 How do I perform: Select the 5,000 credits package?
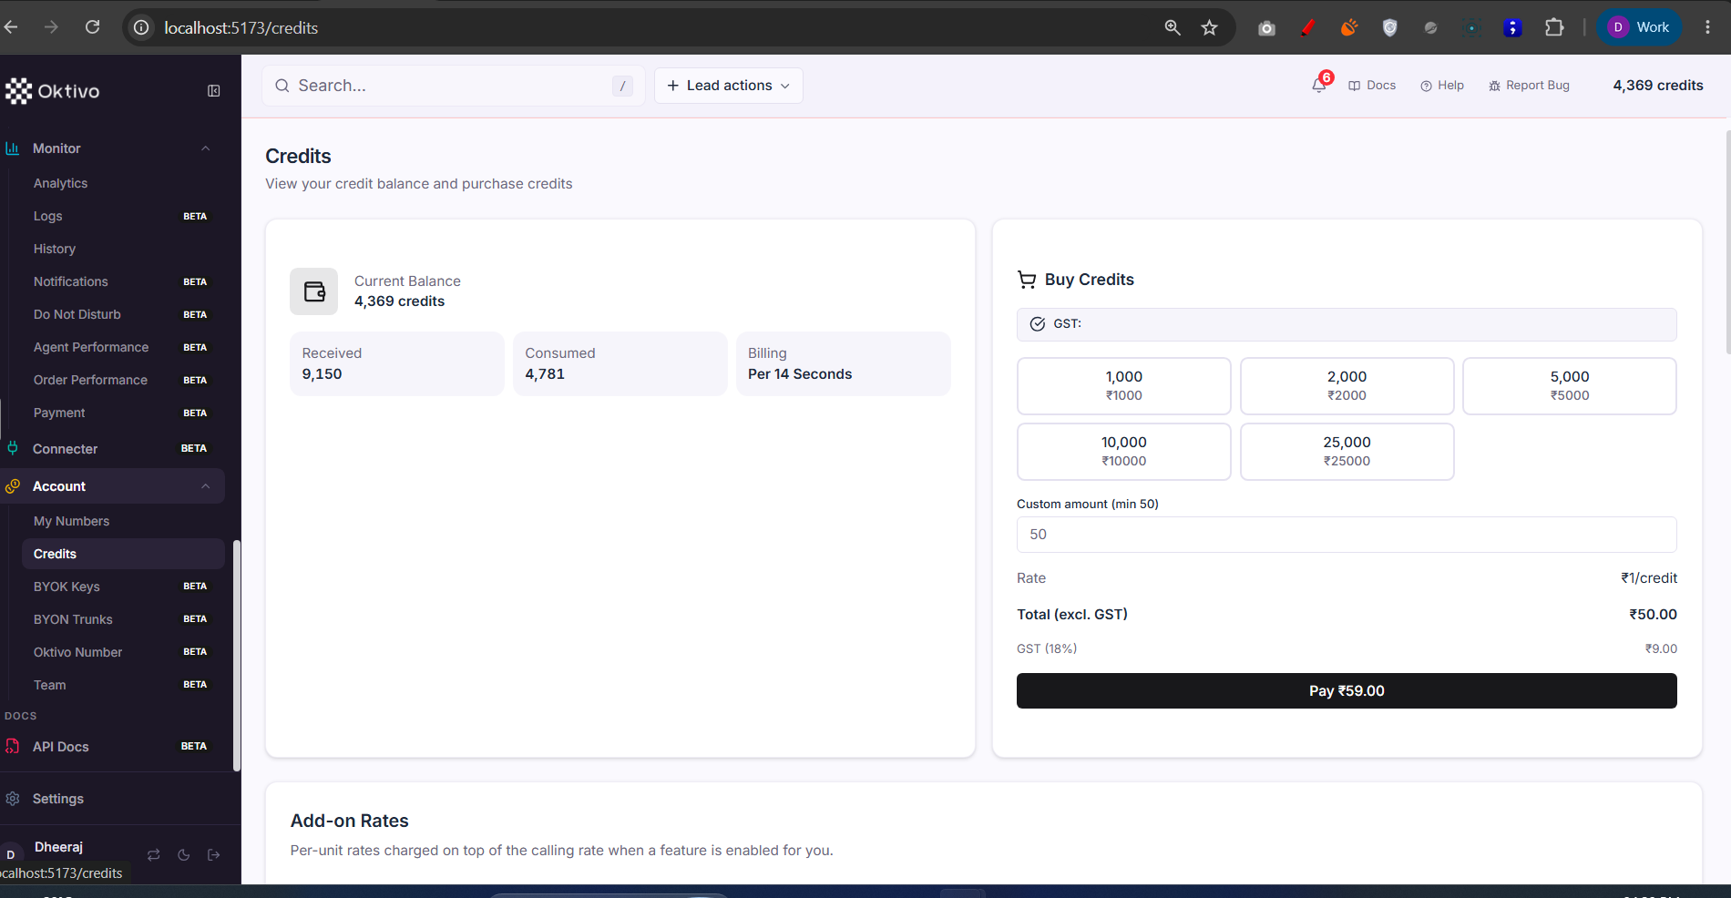click(1569, 386)
